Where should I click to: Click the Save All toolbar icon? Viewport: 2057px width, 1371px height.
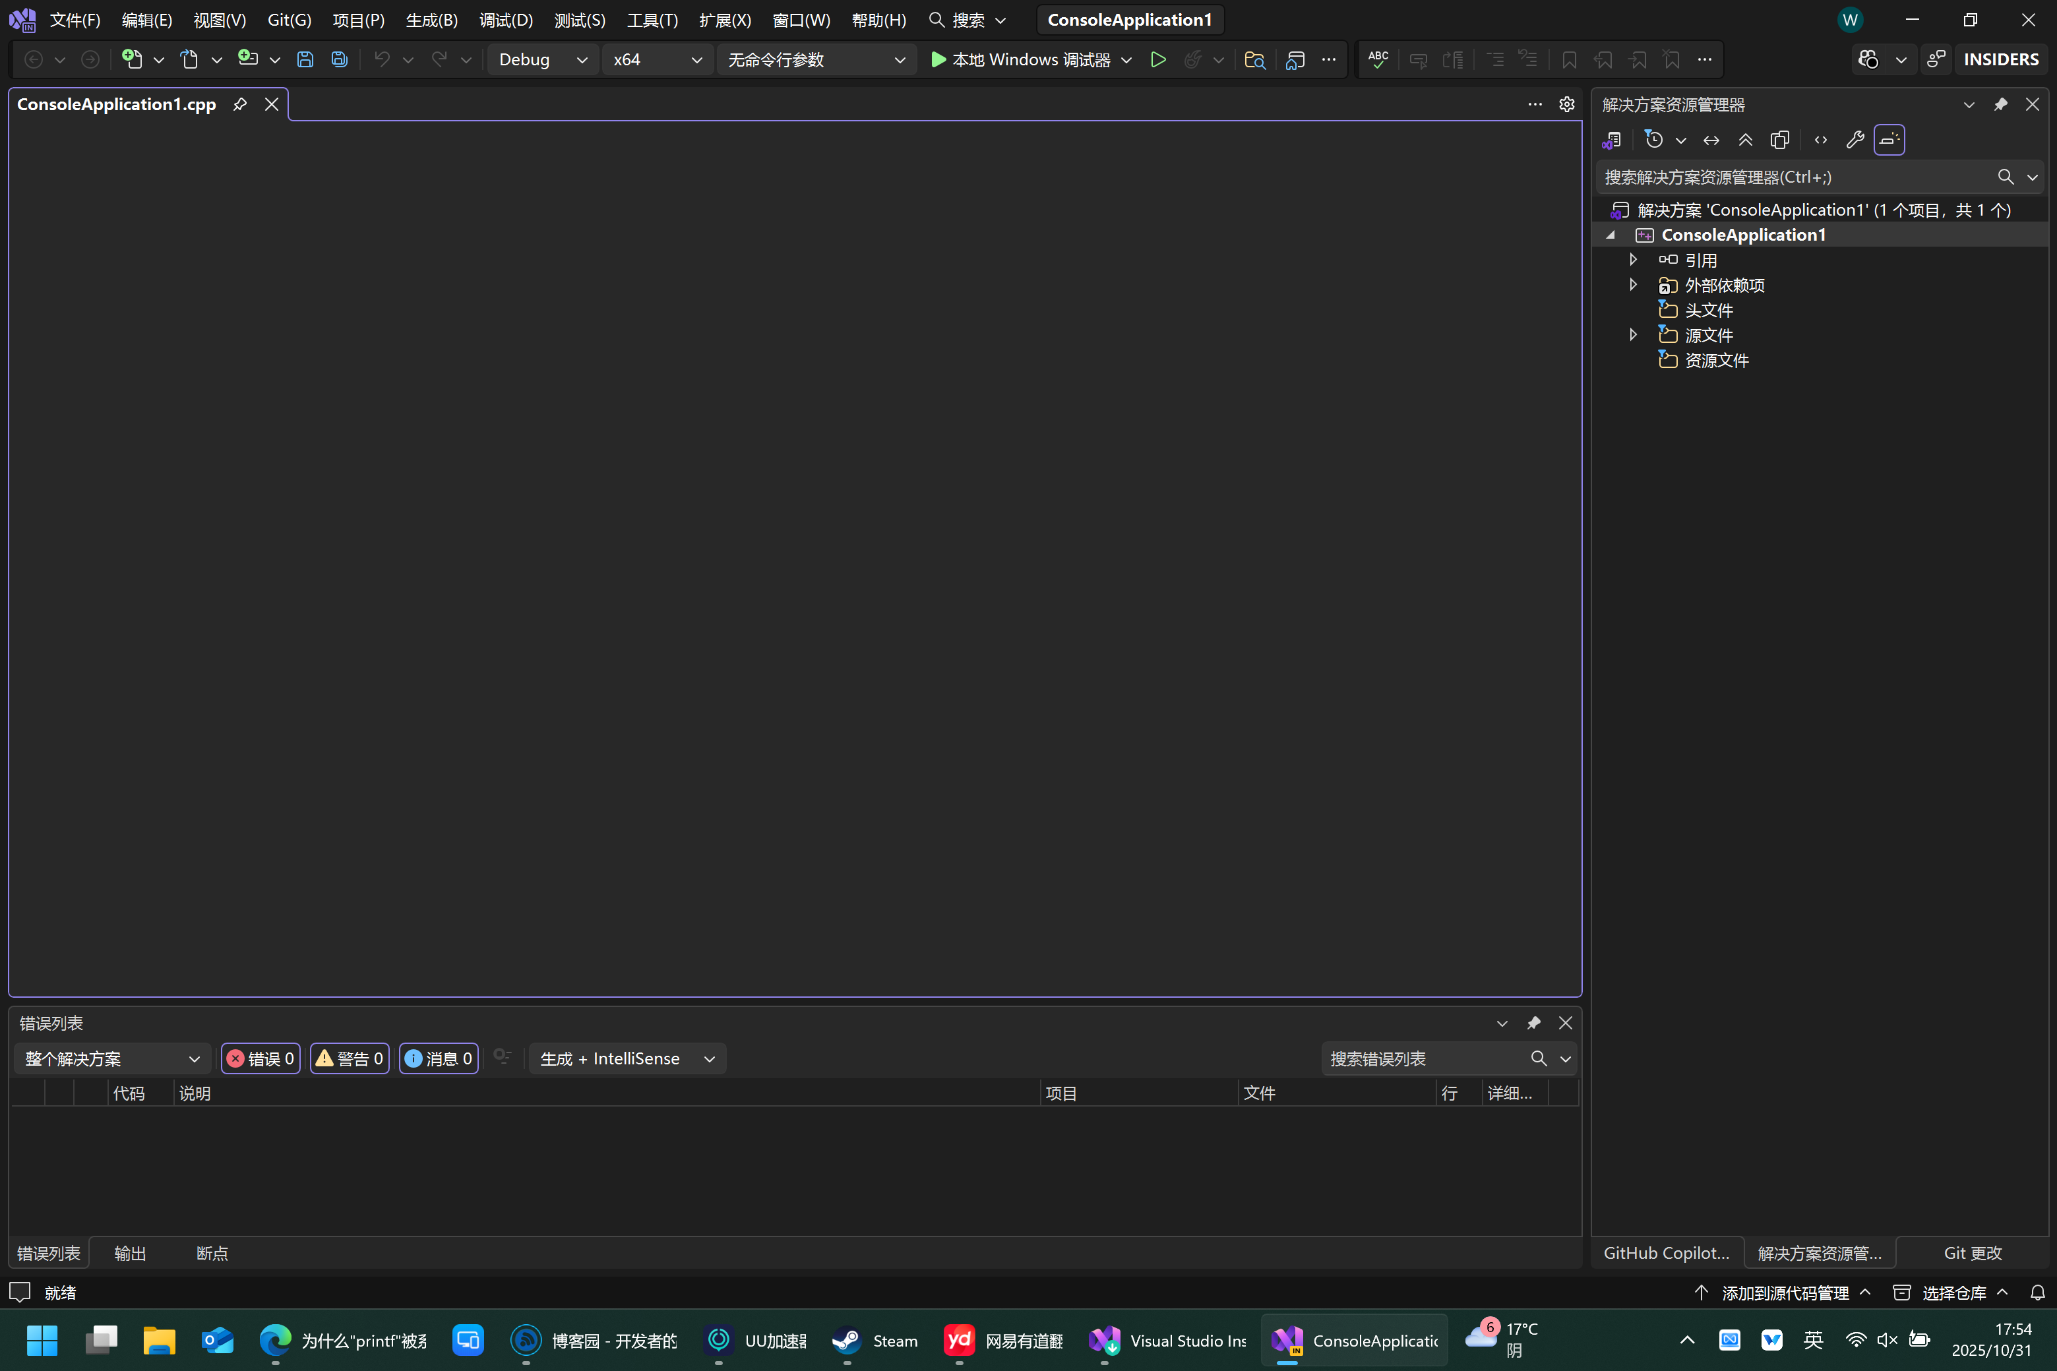(339, 59)
